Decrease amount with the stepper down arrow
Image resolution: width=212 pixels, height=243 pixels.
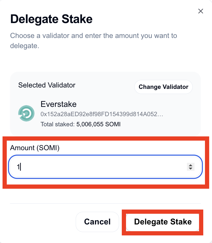[191, 169]
